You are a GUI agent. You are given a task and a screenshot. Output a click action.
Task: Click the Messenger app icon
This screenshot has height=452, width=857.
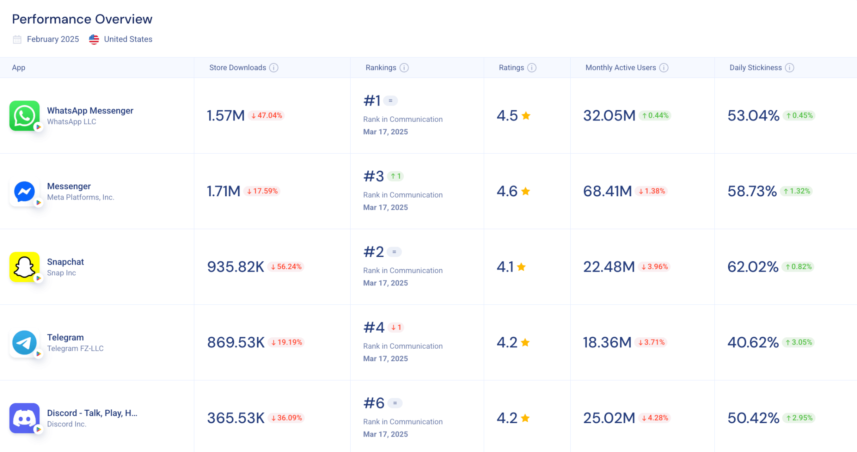pos(25,192)
